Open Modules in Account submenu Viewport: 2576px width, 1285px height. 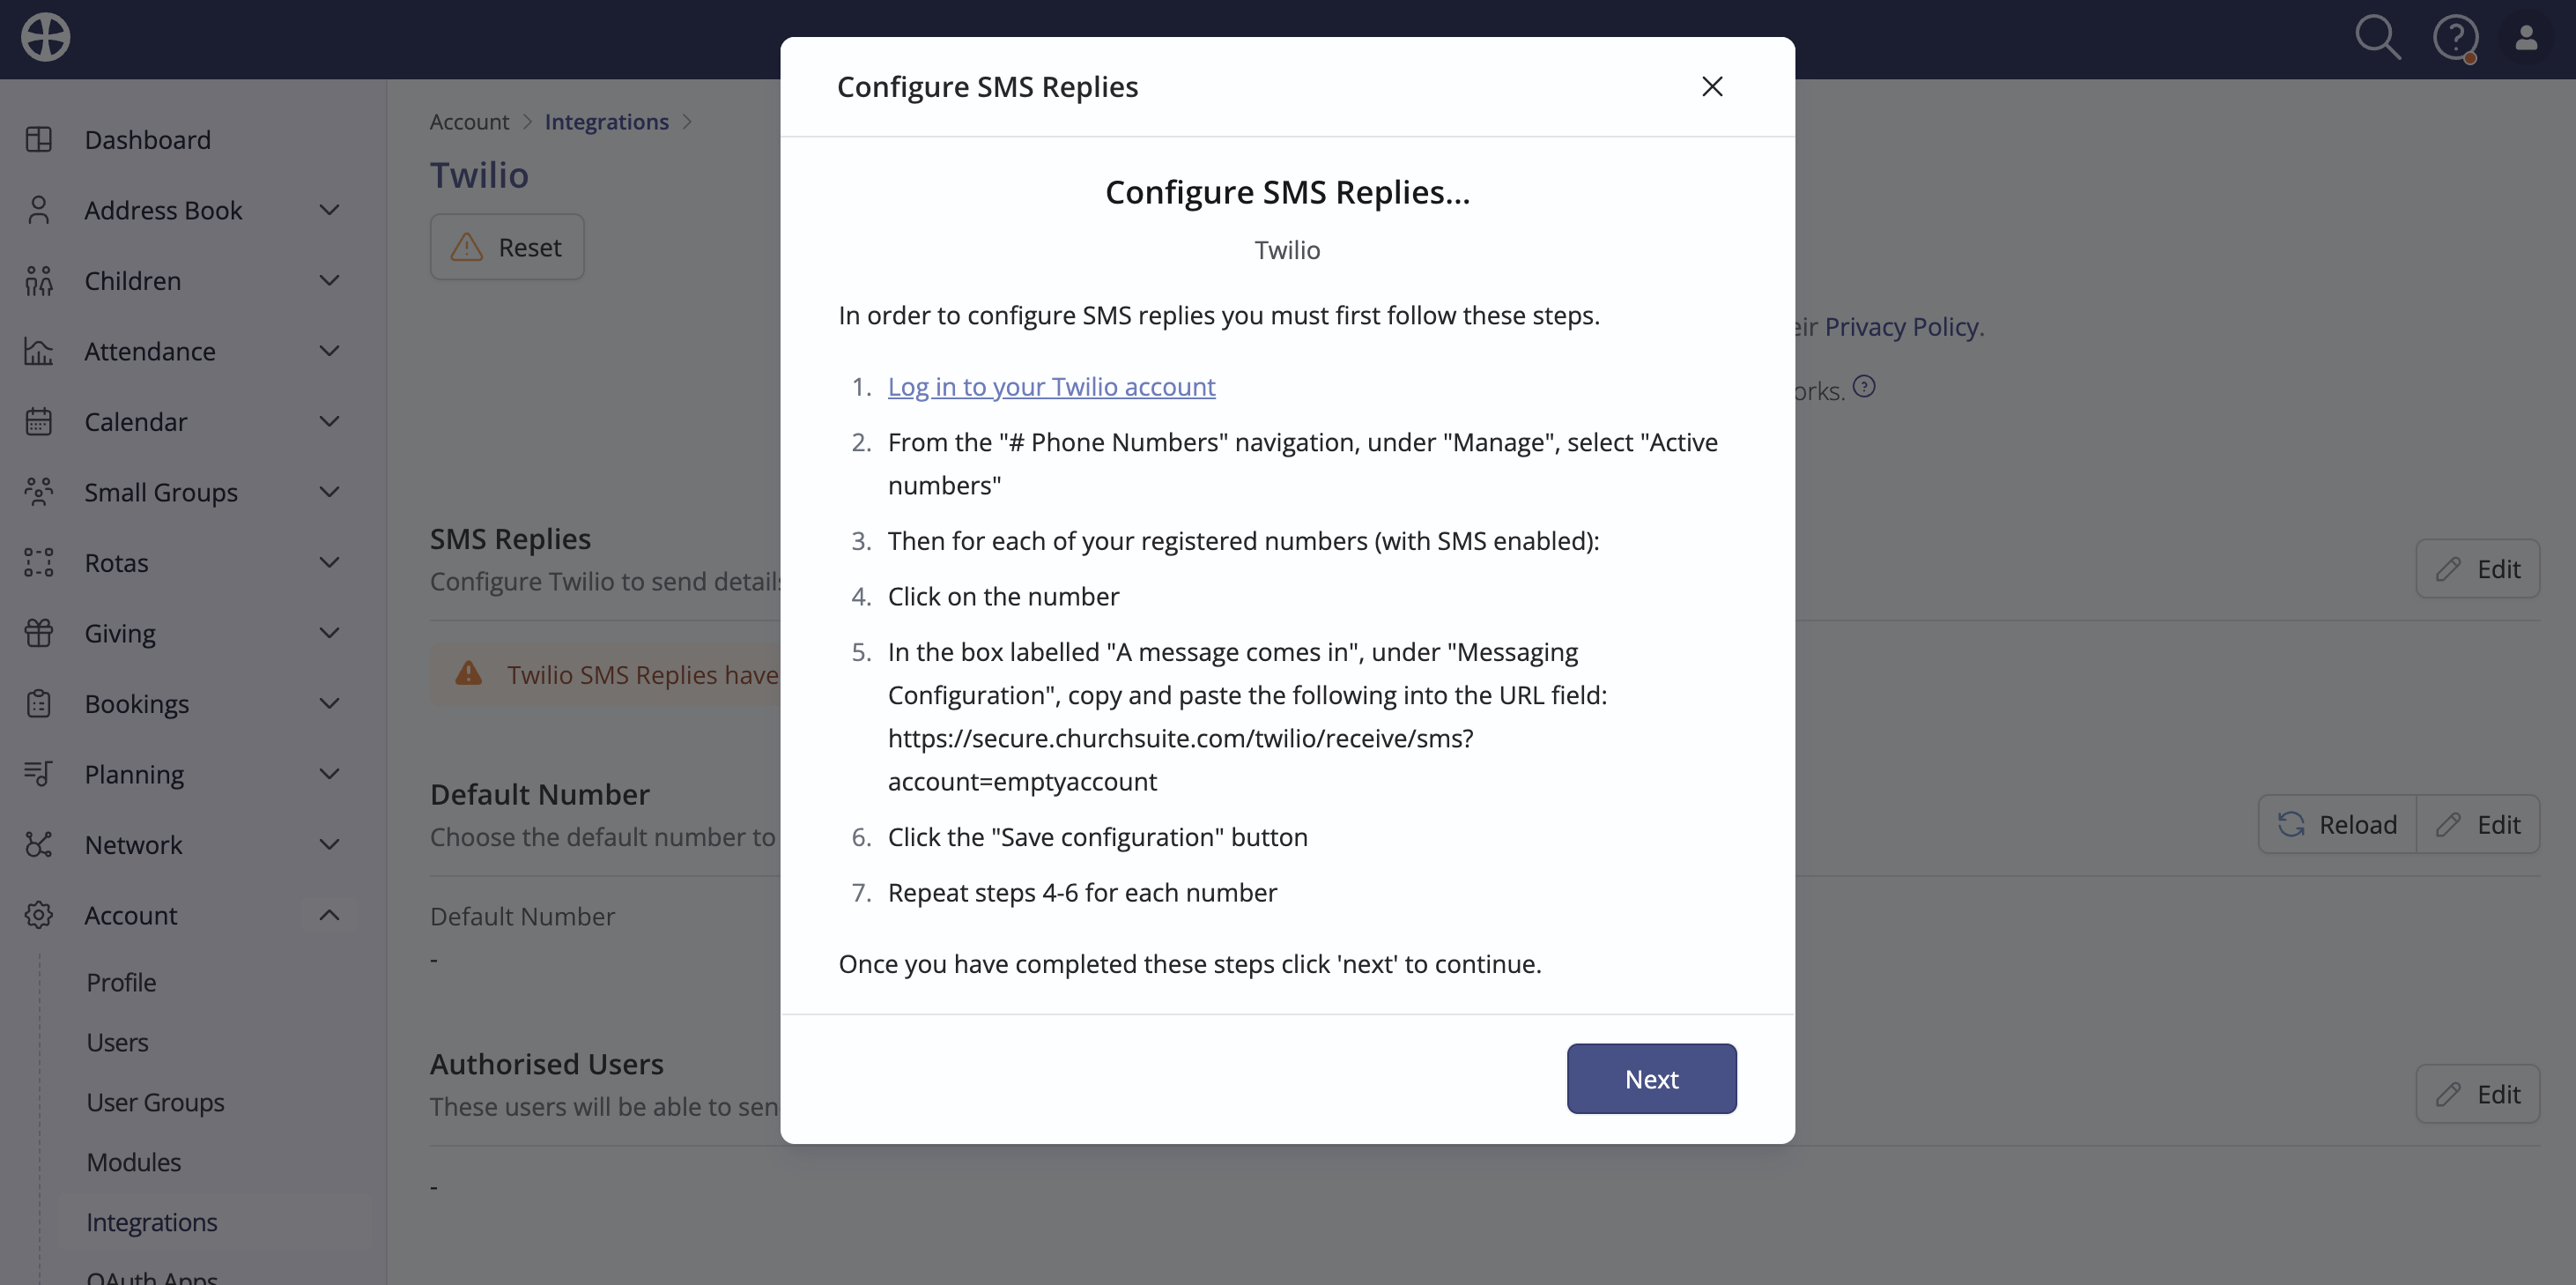tap(134, 1162)
